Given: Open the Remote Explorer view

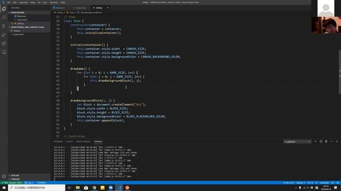Looking at the screenshot, I should pyautogui.click(x=4, y=52).
